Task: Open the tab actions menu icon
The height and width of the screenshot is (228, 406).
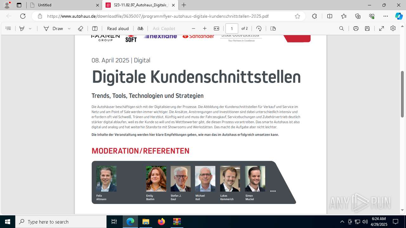Action: pos(19,5)
